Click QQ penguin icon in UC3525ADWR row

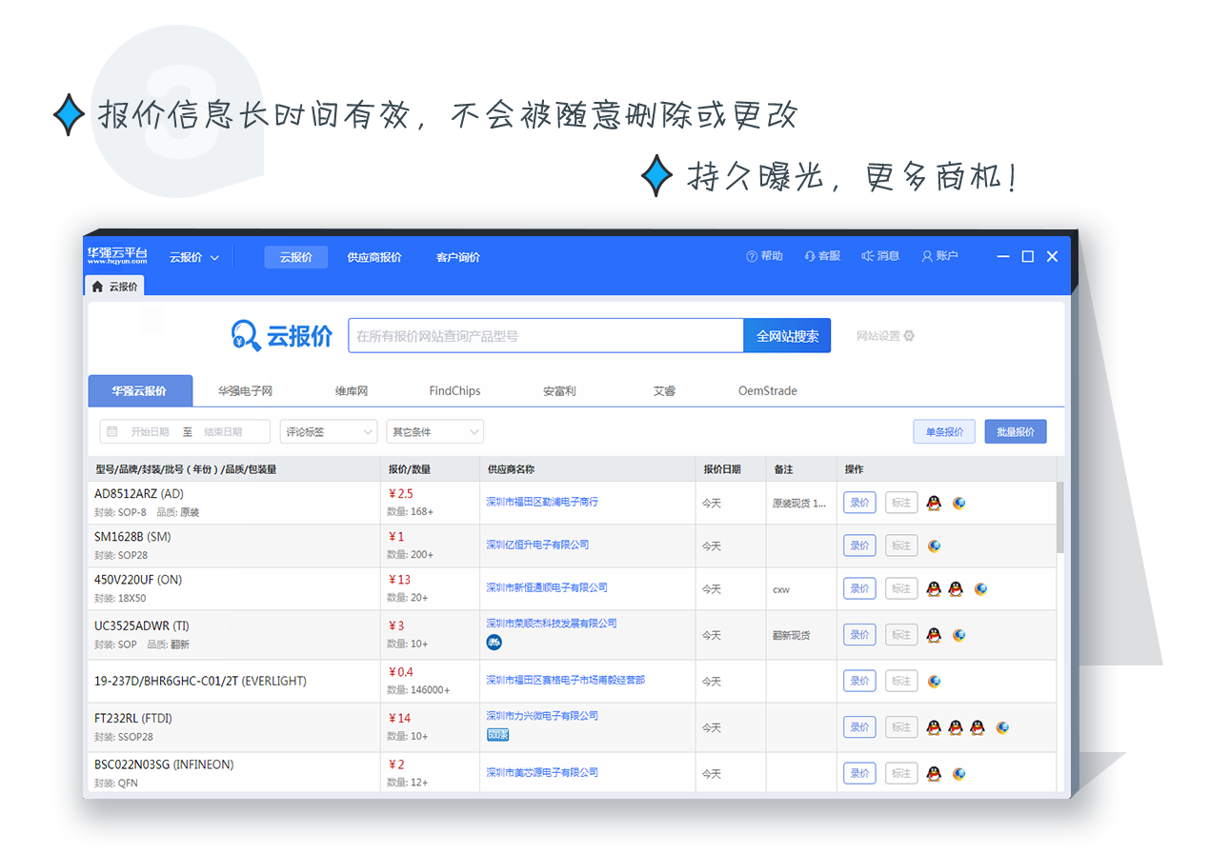coord(934,635)
